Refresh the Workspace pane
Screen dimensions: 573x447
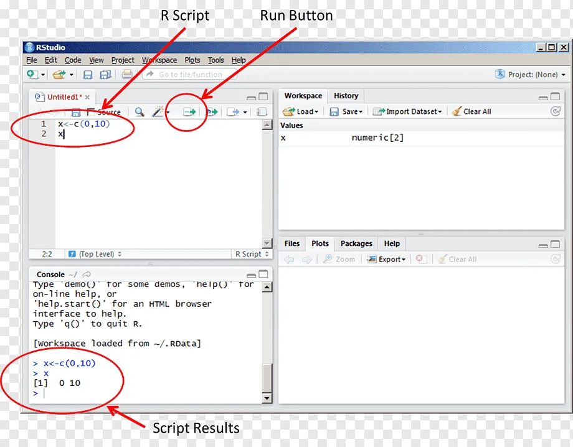tap(555, 111)
